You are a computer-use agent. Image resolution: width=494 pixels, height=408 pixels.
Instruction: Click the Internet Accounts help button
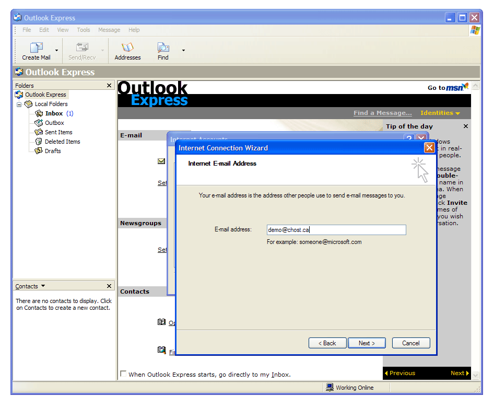pyautogui.click(x=409, y=137)
